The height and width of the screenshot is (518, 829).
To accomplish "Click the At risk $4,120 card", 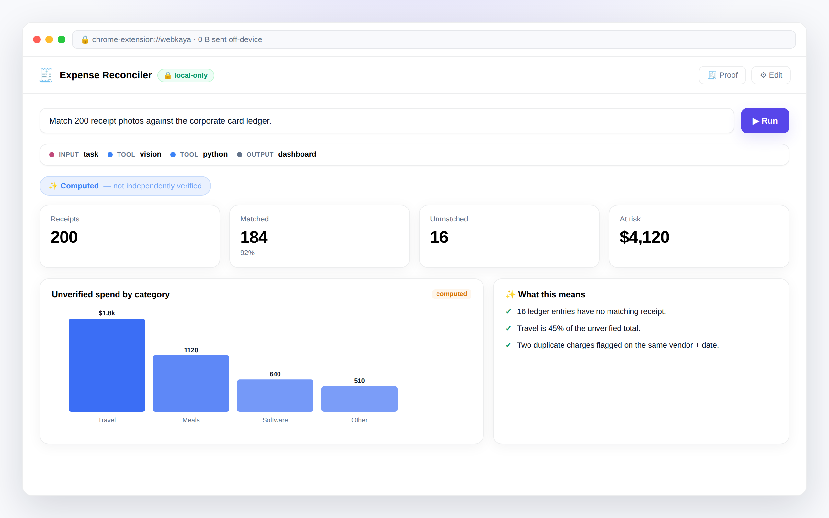I will [x=699, y=236].
